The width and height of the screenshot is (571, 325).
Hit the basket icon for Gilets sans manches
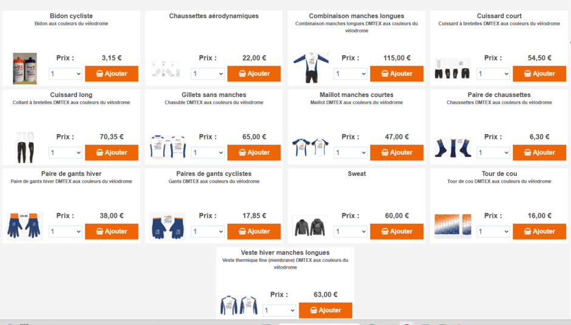pos(242,153)
